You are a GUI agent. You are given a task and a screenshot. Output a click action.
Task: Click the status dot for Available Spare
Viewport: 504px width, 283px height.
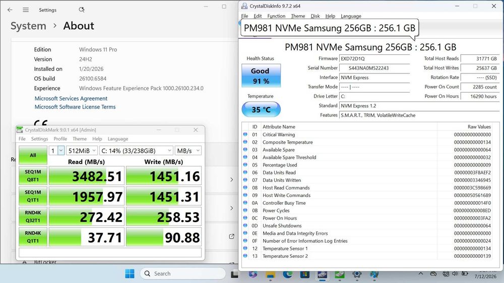pyautogui.click(x=245, y=150)
